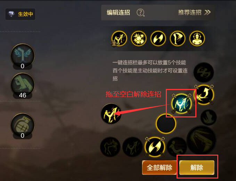Select the winged item with count 0
The width and height of the screenshot is (236, 181).
point(23,56)
